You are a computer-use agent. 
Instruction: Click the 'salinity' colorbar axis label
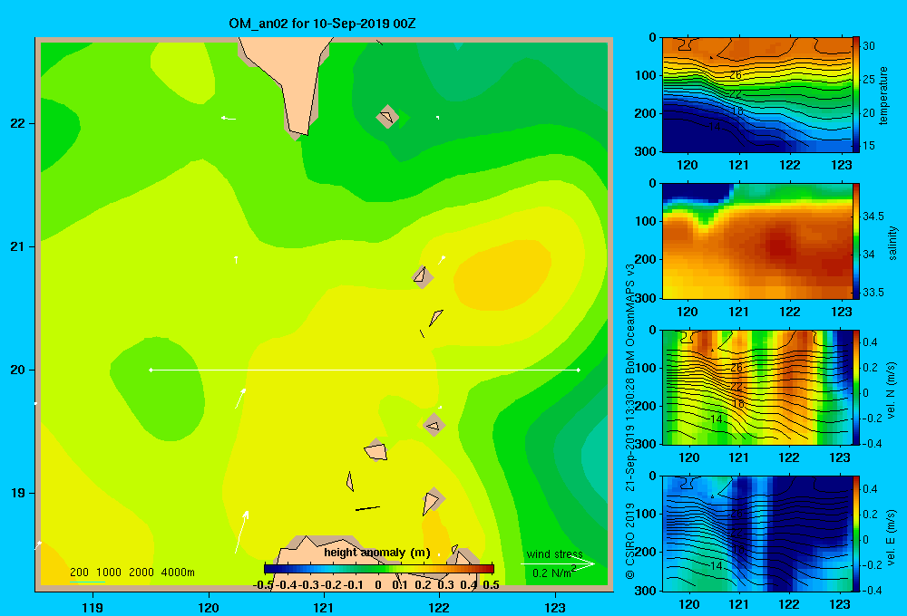click(892, 243)
